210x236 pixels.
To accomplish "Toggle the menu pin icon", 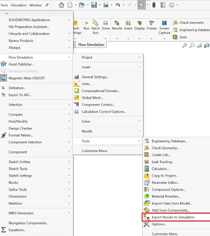I will coord(47,5).
